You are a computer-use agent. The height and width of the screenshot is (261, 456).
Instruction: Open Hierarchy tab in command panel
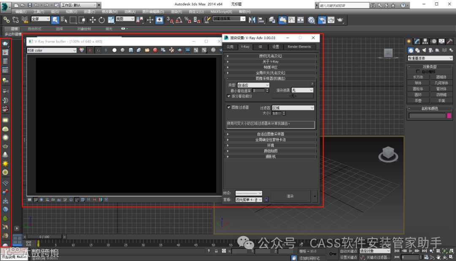click(x=426, y=41)
